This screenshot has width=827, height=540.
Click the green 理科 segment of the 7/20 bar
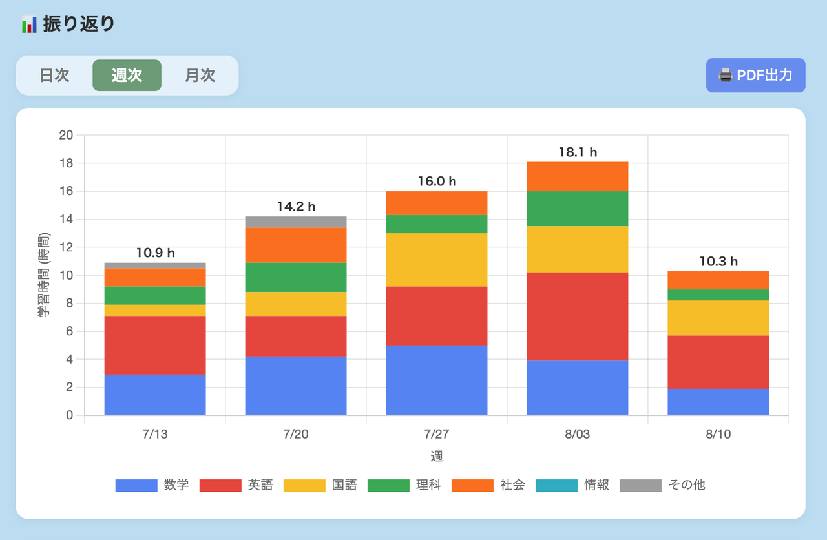click(296, 277)
